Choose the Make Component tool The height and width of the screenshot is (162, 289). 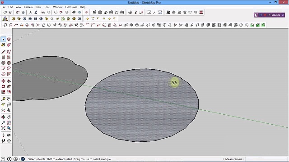[x=9, y=39]
